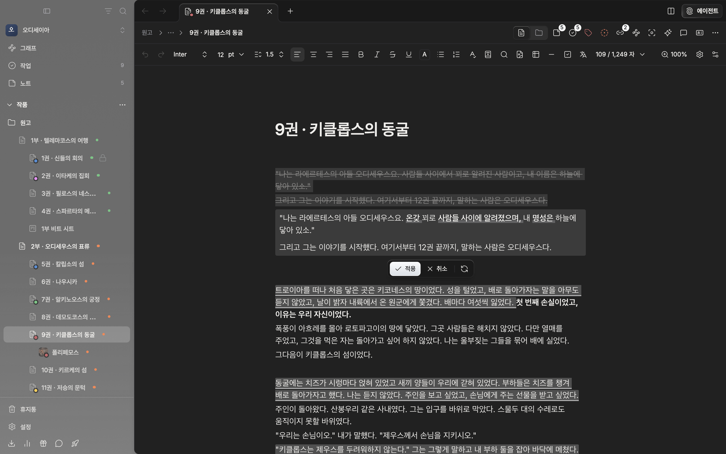Select the 9권 · 키클롭스의 동굴 tab
726x454 pixels.
coord(229,11)
